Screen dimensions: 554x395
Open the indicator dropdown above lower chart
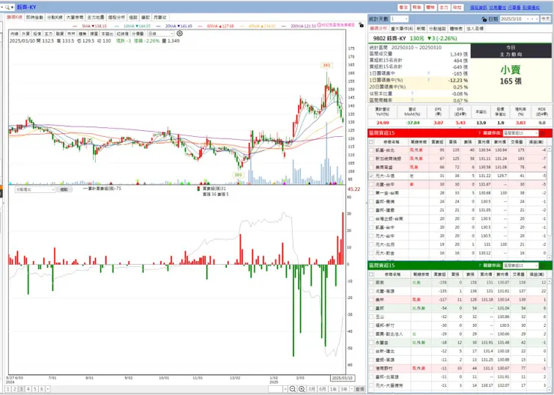(x=35, y=189)
